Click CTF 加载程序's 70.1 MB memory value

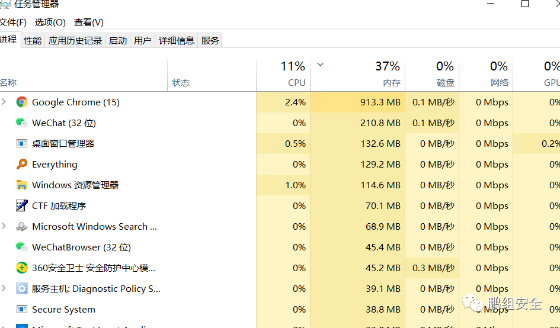click(x=383, y=205)
